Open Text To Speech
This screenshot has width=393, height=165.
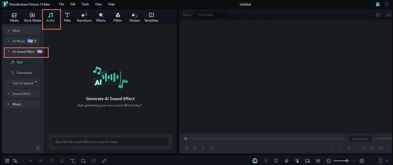(23, 83)
